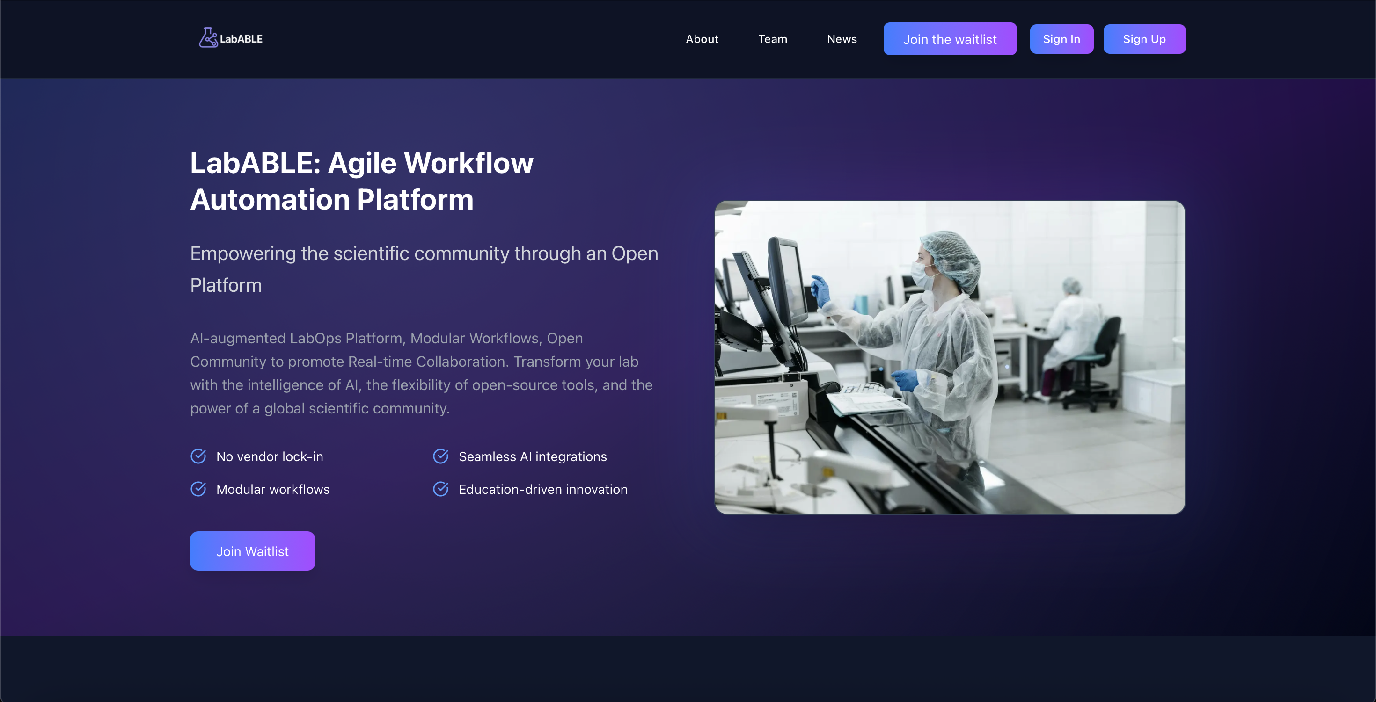Click the Sign Up button
This screenshot has width=1376, height=702.
pyautogui.click(x=1144, y=39)
